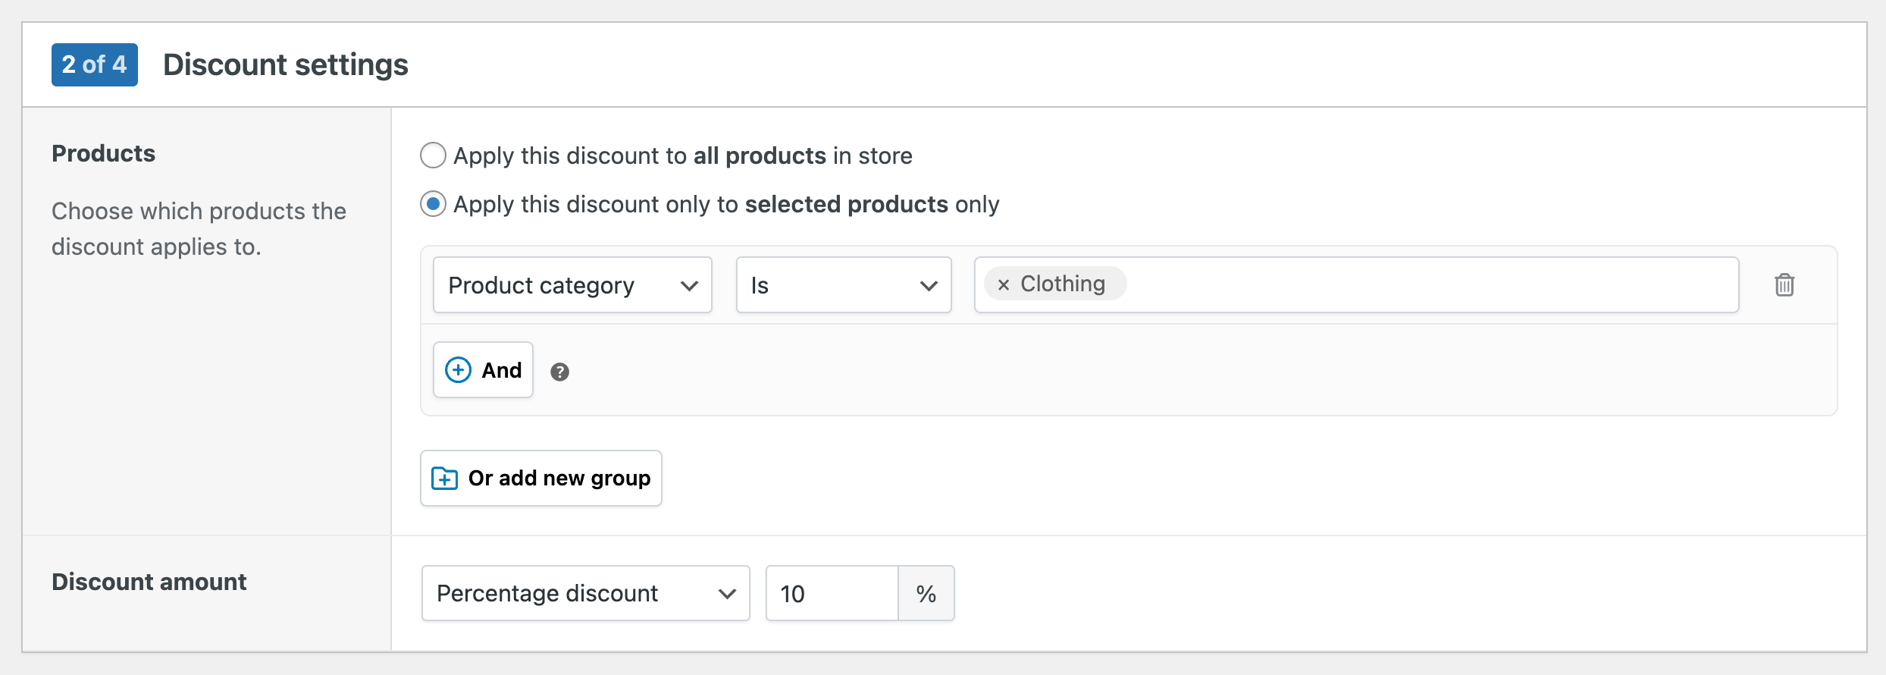Click the percent sign suffix
The height and width of the screenshot is (675, 1886).
926,593
